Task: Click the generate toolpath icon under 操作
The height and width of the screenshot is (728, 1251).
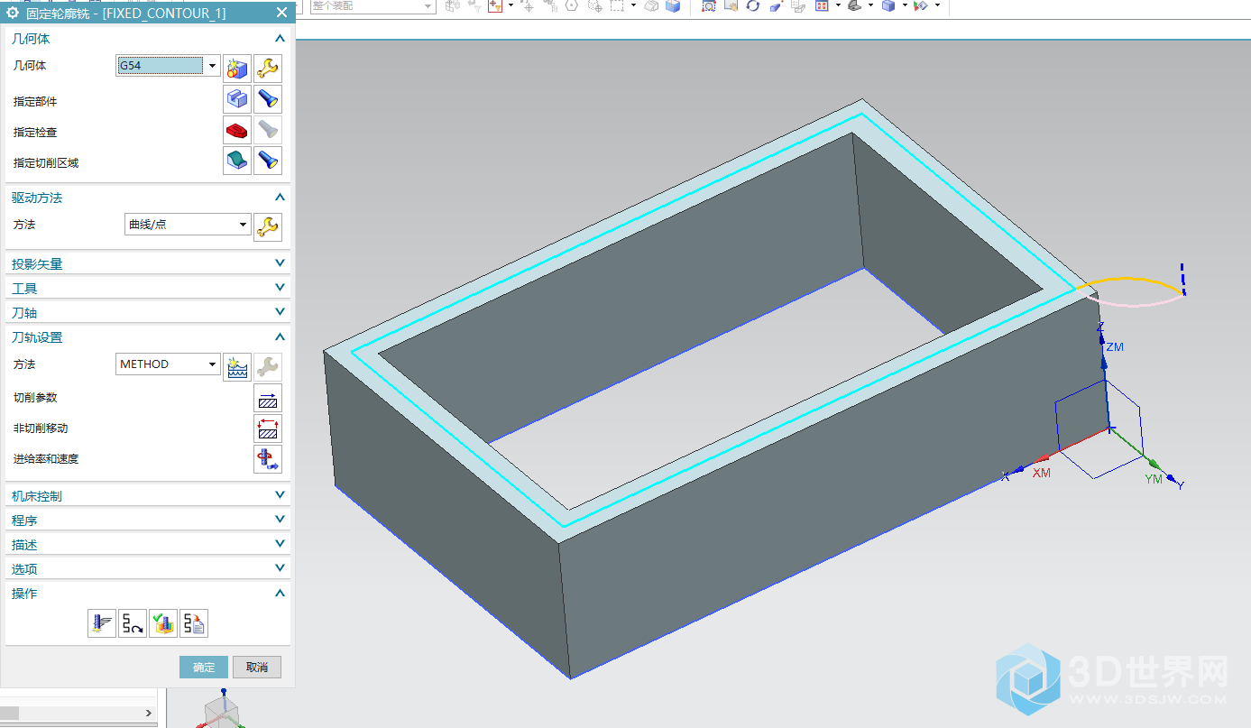Action: tap(102, 623)
